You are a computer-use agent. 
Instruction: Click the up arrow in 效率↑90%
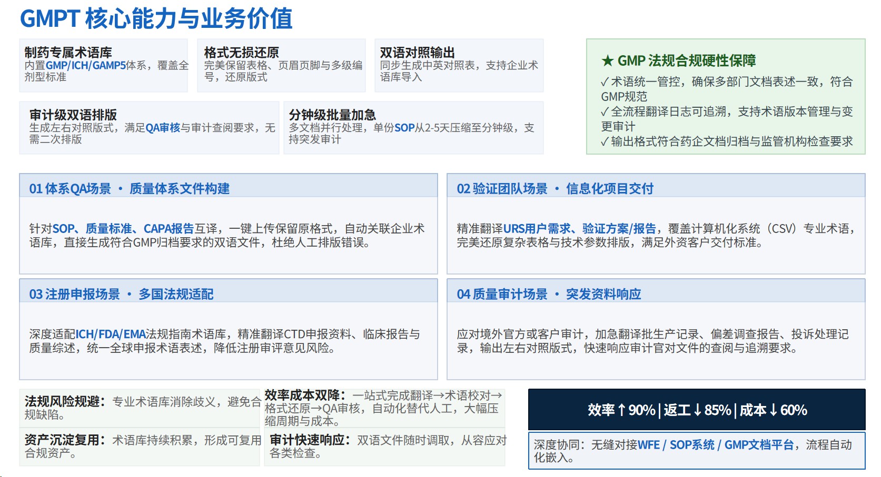click(x=621, y=410)
